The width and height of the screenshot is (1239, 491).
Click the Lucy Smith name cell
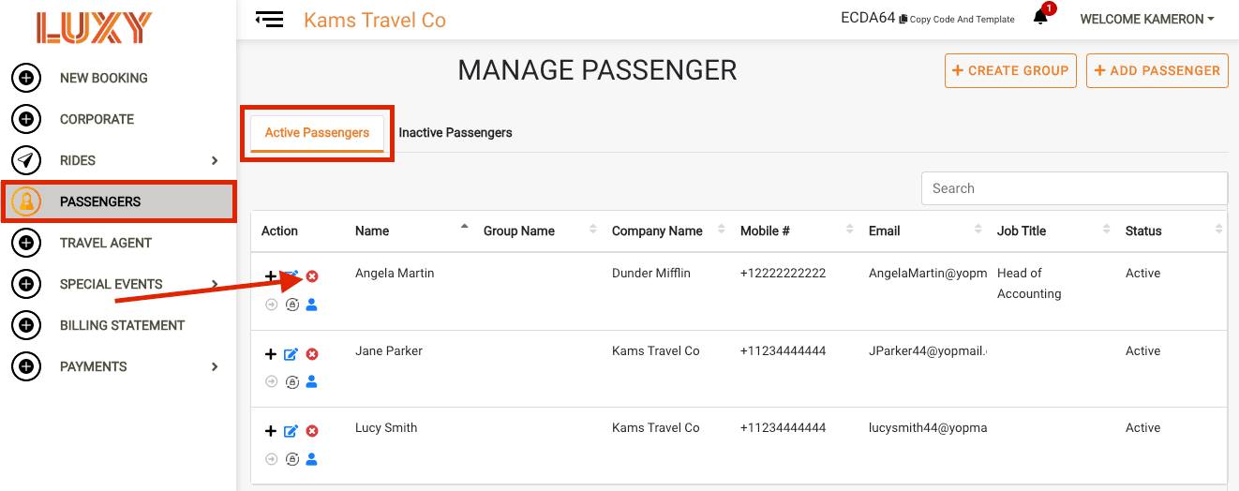(386, 428)
